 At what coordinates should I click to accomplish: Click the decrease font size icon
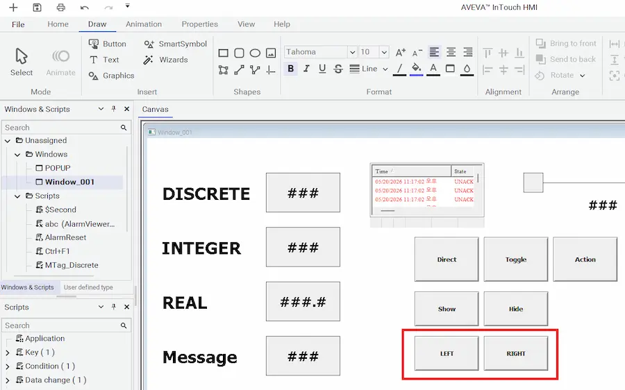[417, 53]
